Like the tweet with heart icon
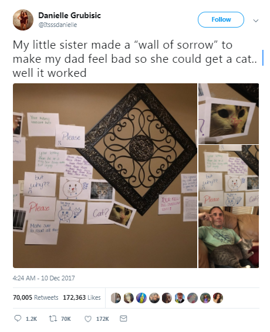The width and height of the screenshot is (270, 332). pos(88,319)
